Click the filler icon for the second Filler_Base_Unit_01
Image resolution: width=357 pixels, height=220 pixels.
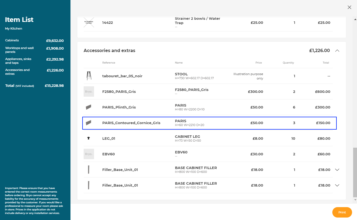89,185
